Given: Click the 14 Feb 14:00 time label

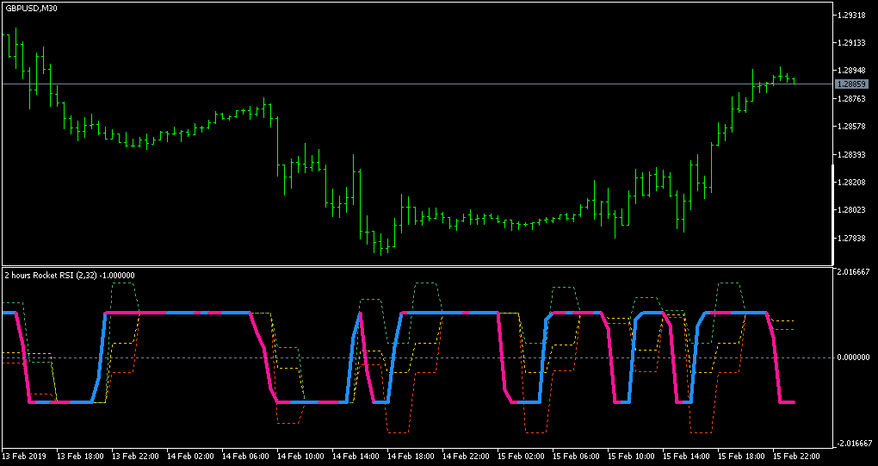Looking at the screenshot, I should click(356, 457).
